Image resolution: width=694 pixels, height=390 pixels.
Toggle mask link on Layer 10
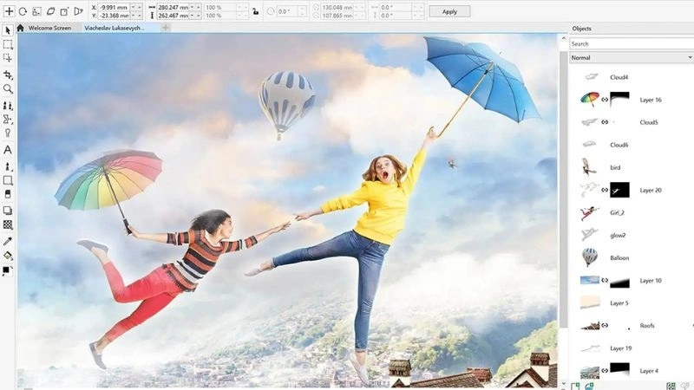pos(603,281)
